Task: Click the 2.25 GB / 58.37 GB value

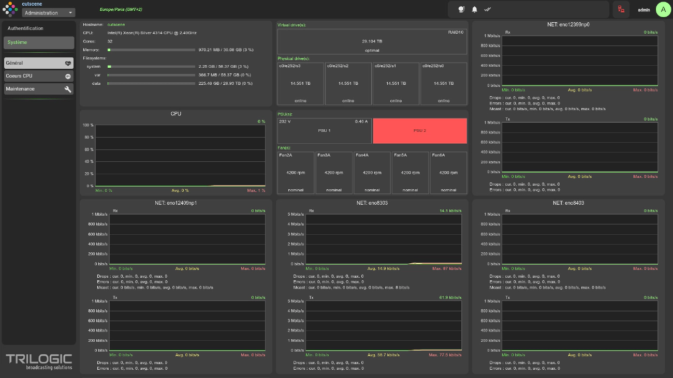Action: (223, 67)
